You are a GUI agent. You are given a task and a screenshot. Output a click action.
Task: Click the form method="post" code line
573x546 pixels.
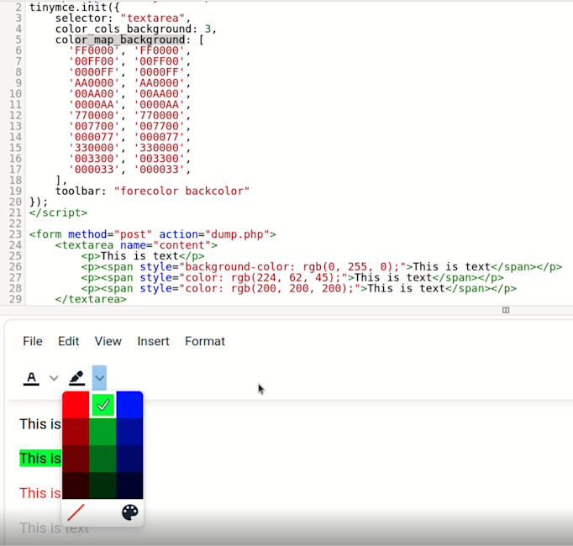click(153, 234)
